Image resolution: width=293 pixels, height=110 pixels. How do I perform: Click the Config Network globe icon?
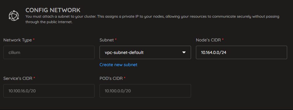point(14,16)
